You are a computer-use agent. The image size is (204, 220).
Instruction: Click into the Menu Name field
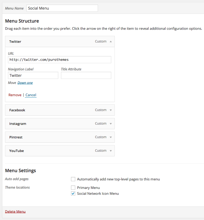62,8
